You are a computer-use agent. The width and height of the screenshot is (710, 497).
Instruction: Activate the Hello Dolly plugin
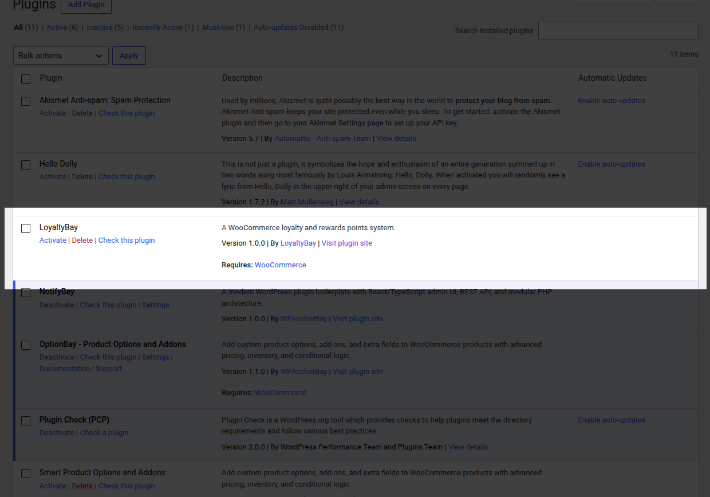pos(53,177)
